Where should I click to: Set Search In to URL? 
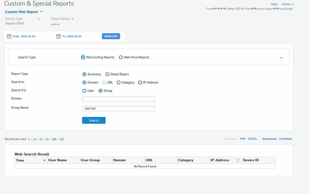104,83
